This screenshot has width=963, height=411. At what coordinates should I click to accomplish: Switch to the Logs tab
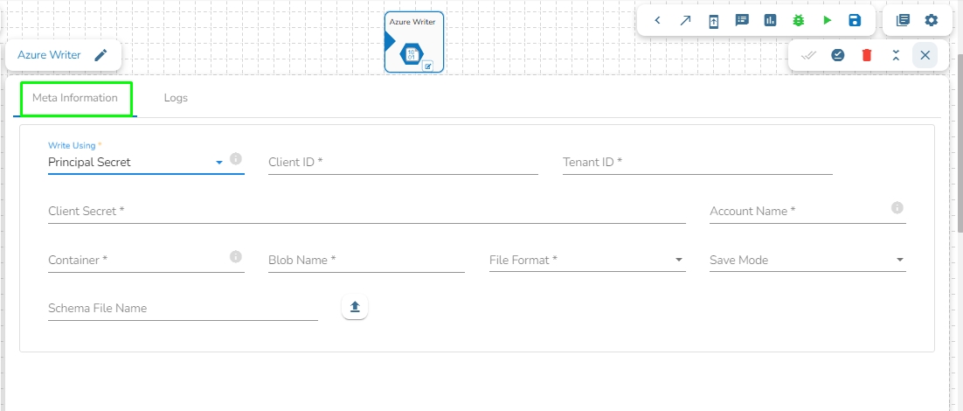click(x=176, y=98)
